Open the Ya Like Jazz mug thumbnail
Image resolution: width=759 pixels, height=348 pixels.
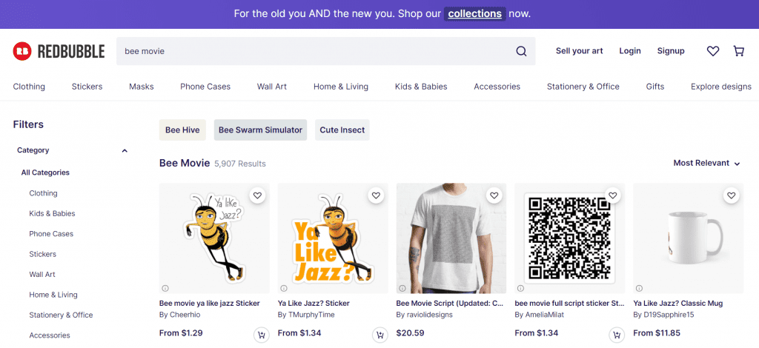[688, 238]
